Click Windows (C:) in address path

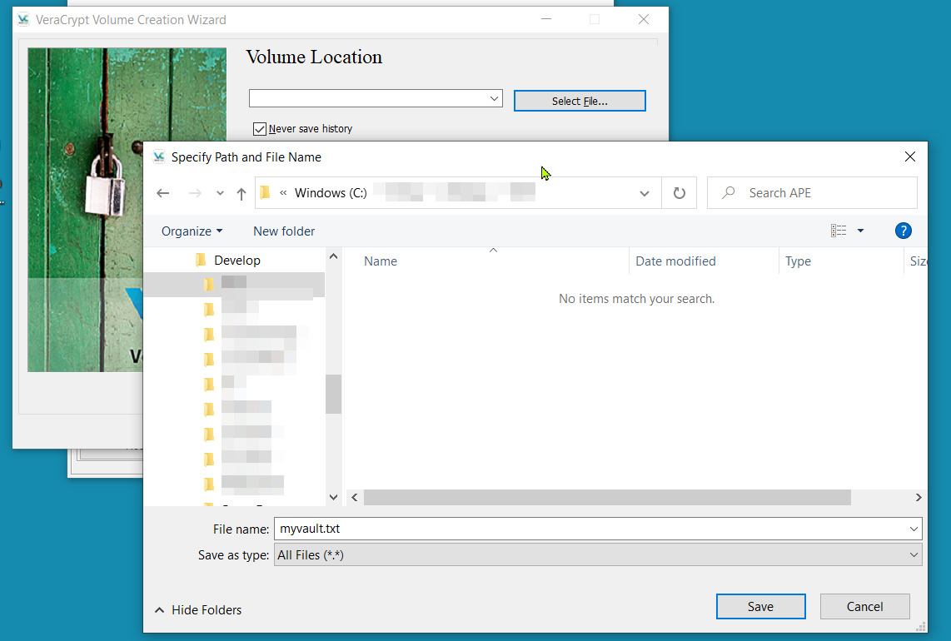[x=331, y=193]
